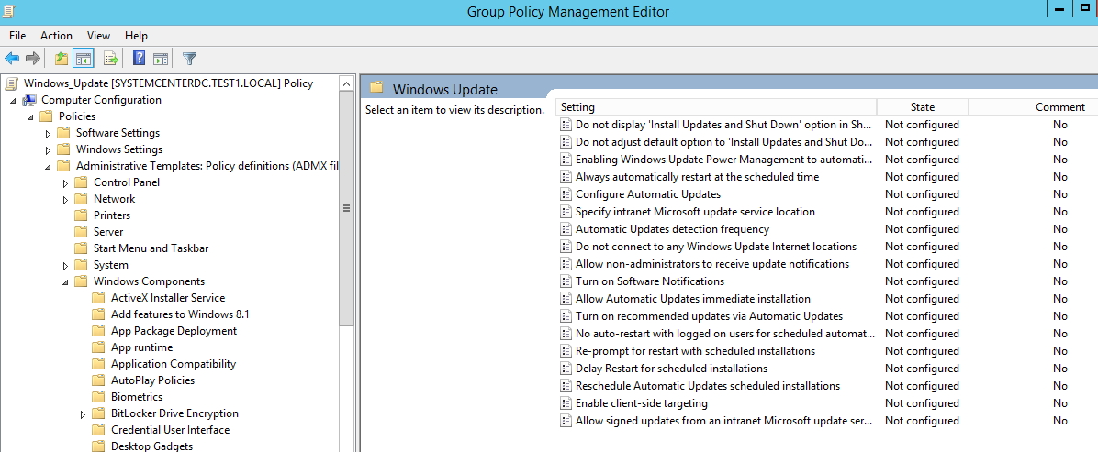Click the Delay Restart policy icon
Image resolution: width=1098 pixels, height=452 pixels.
[x=566, y=369]
